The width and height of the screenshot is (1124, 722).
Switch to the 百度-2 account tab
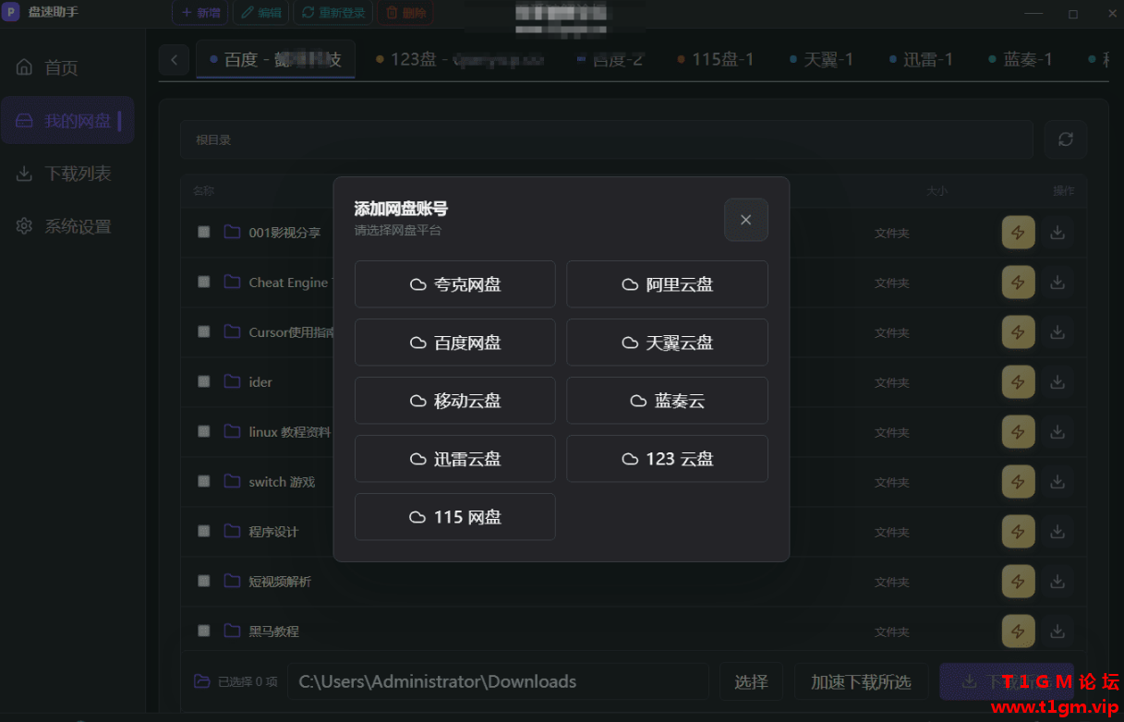[x=610, y=59]
